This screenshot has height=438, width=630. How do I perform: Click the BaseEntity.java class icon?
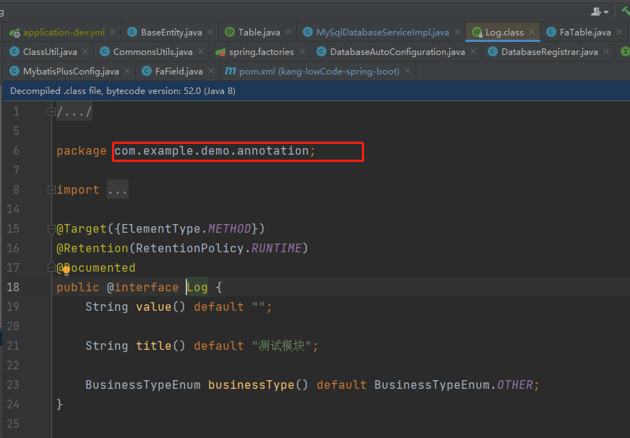pos(132,32)
